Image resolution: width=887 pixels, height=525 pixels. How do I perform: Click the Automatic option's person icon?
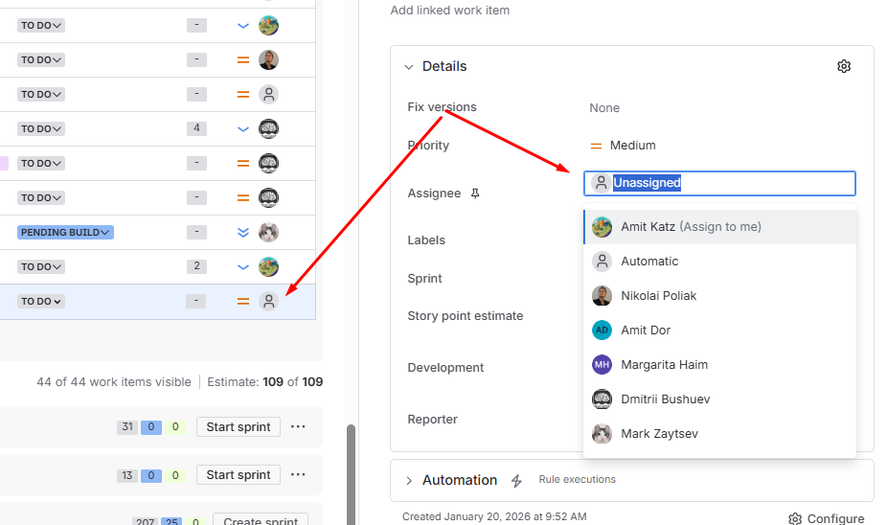coord(602,262)
